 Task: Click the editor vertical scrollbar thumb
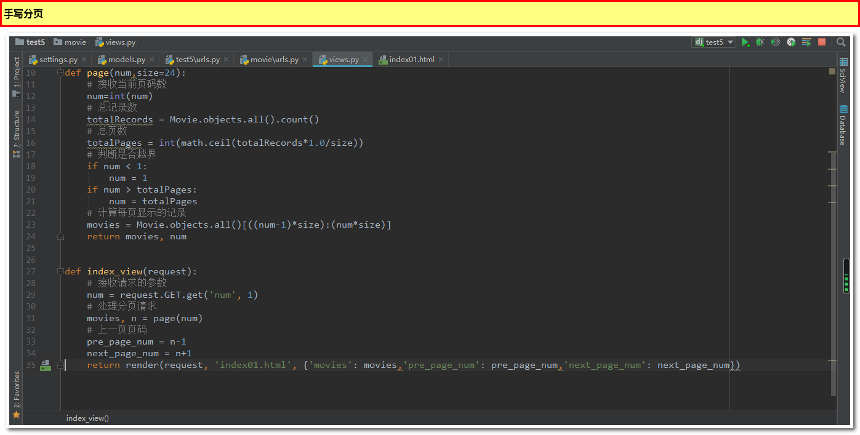click(834, 274)
